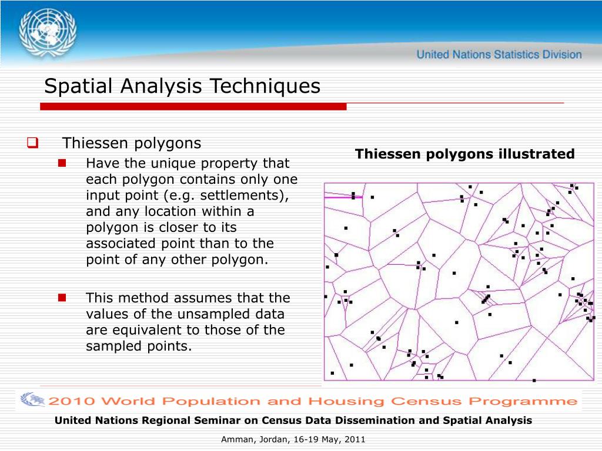602x451 pixels.
Task: Click red bullet beside 'Have the unique property'
Action: tap(62, 163)
